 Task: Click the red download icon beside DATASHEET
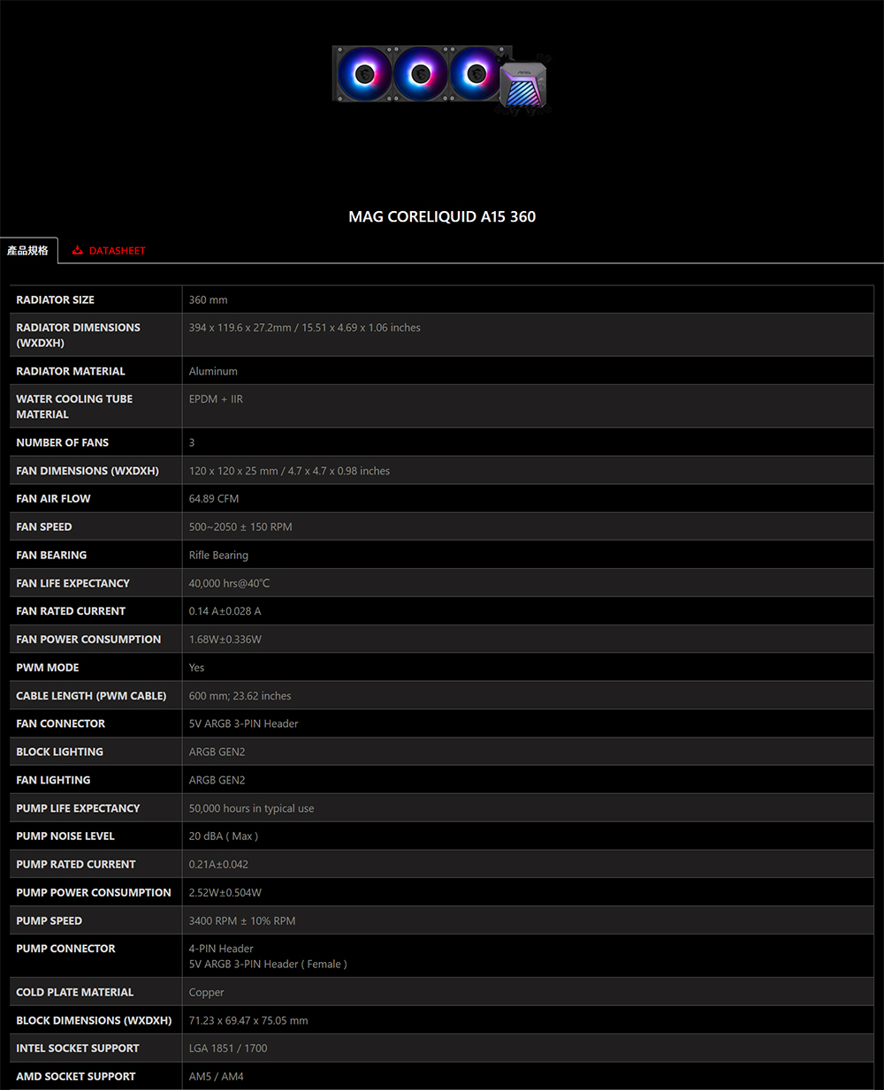(x=78, y=250)
